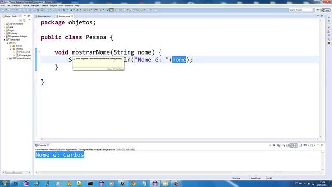
Task: Collapse the src folder
Action: [x=8, y=43]
